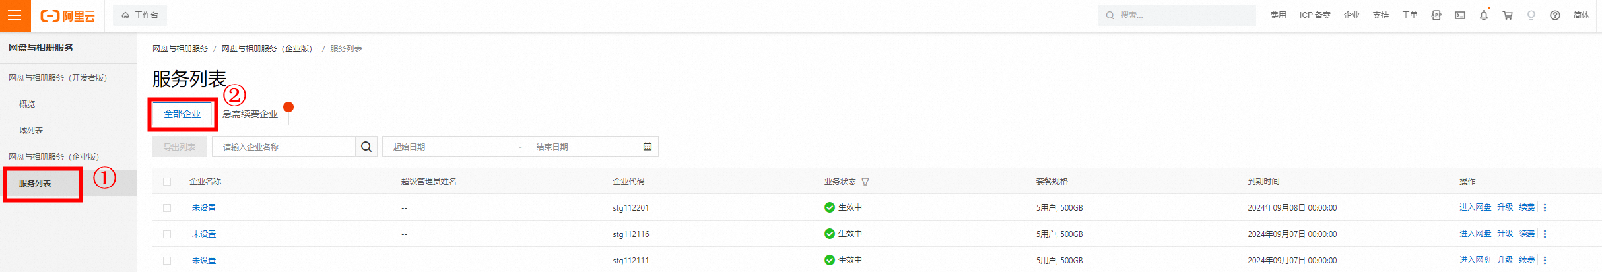Focus the 请输入企业名称 search field
Screen dimensions: 1602x272
click(x=284, y=147)
